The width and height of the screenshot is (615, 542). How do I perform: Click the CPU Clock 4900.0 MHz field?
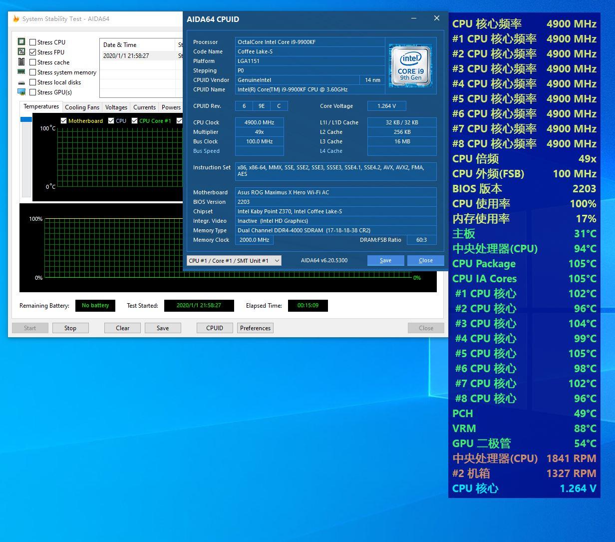tap(259, 122)
